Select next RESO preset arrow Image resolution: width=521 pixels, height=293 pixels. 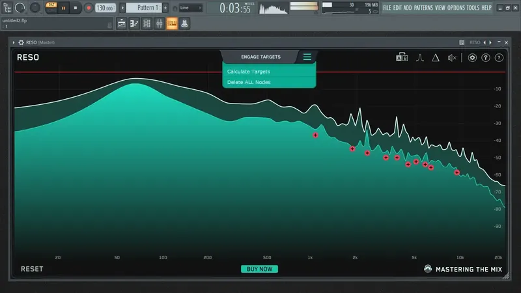[490, 42]
